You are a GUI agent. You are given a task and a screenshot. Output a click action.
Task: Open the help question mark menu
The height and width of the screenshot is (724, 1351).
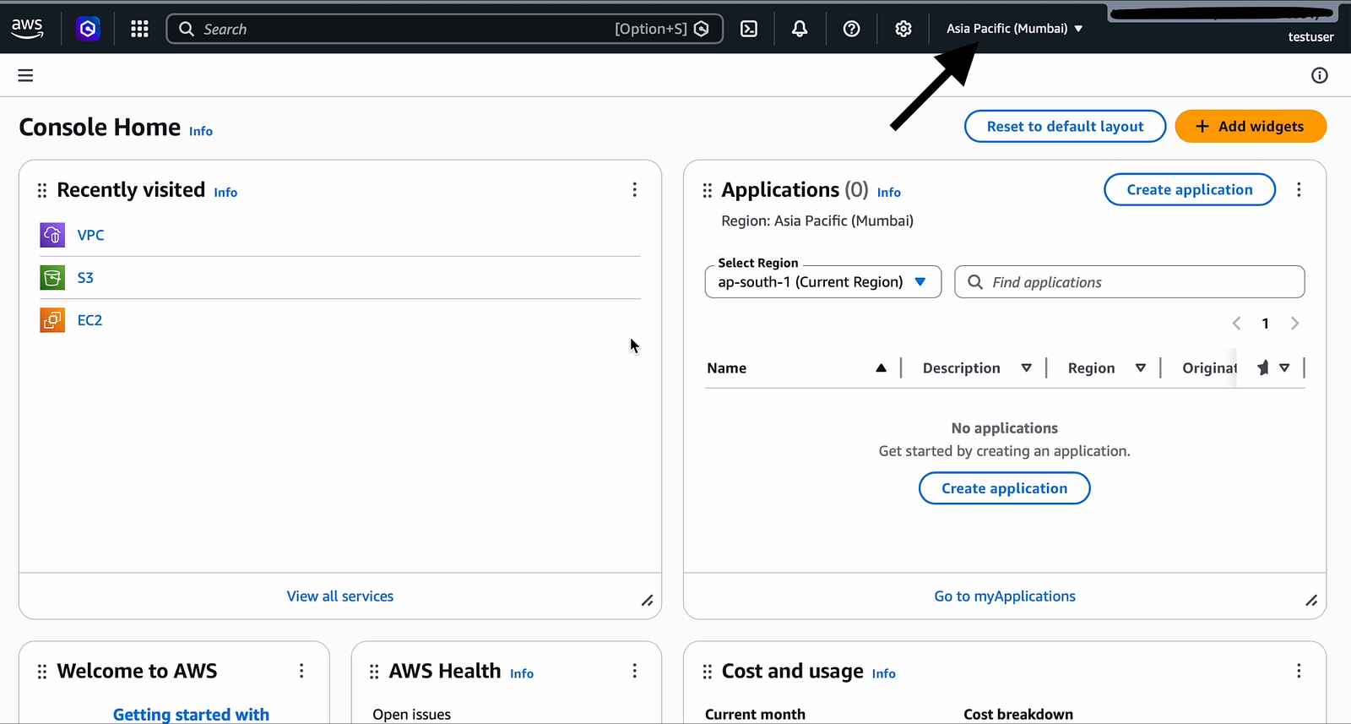click(852, 29)
